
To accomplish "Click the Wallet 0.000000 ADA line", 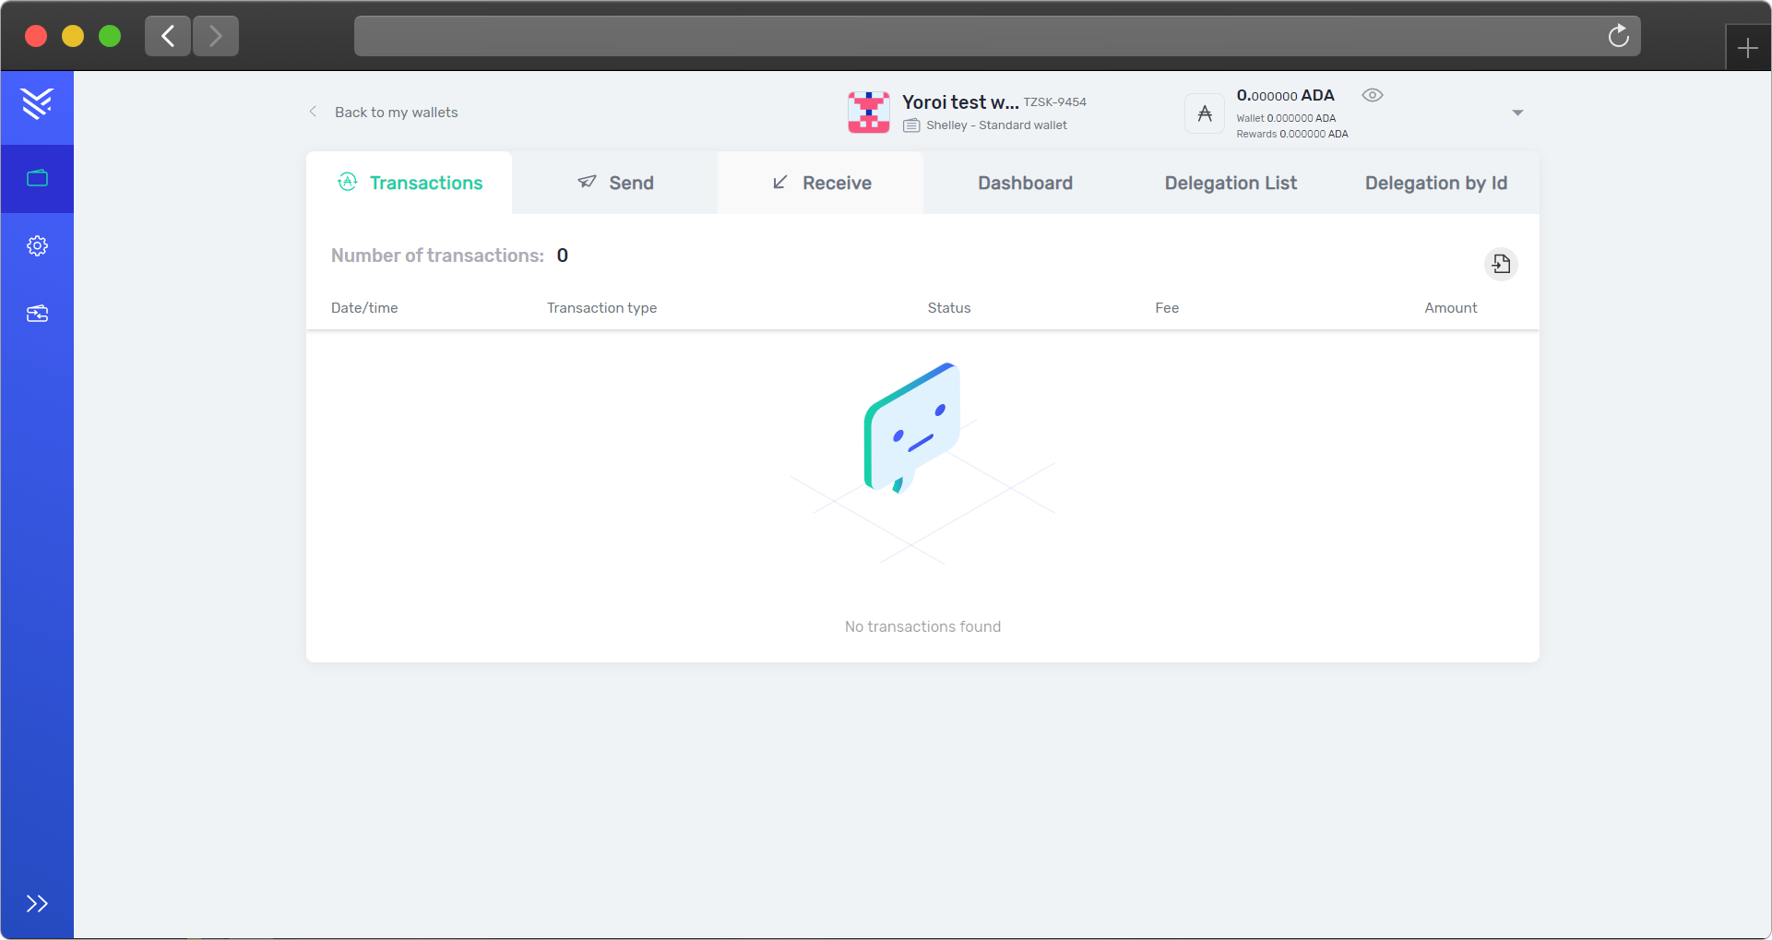I will coord(1286,118).
